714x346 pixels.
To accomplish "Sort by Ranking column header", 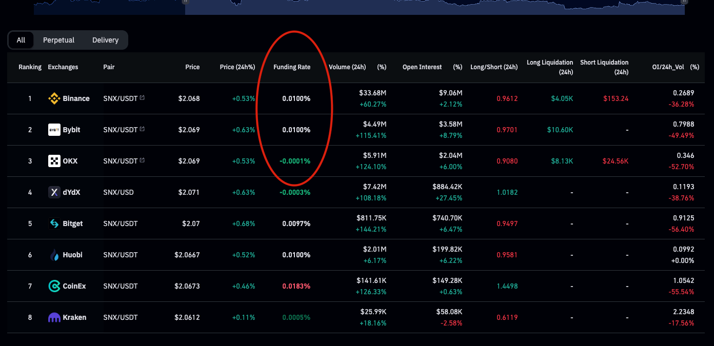I will (x=30, y=67).
